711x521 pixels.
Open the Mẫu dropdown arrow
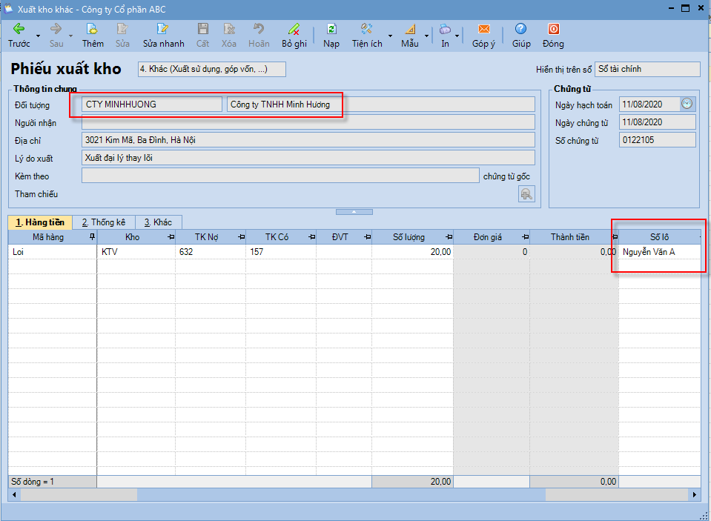pyautogui.click(x=426, y=36)
